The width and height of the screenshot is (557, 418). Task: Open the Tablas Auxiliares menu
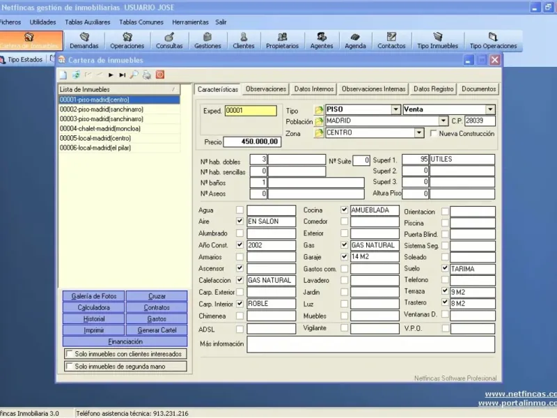(87, 22)
